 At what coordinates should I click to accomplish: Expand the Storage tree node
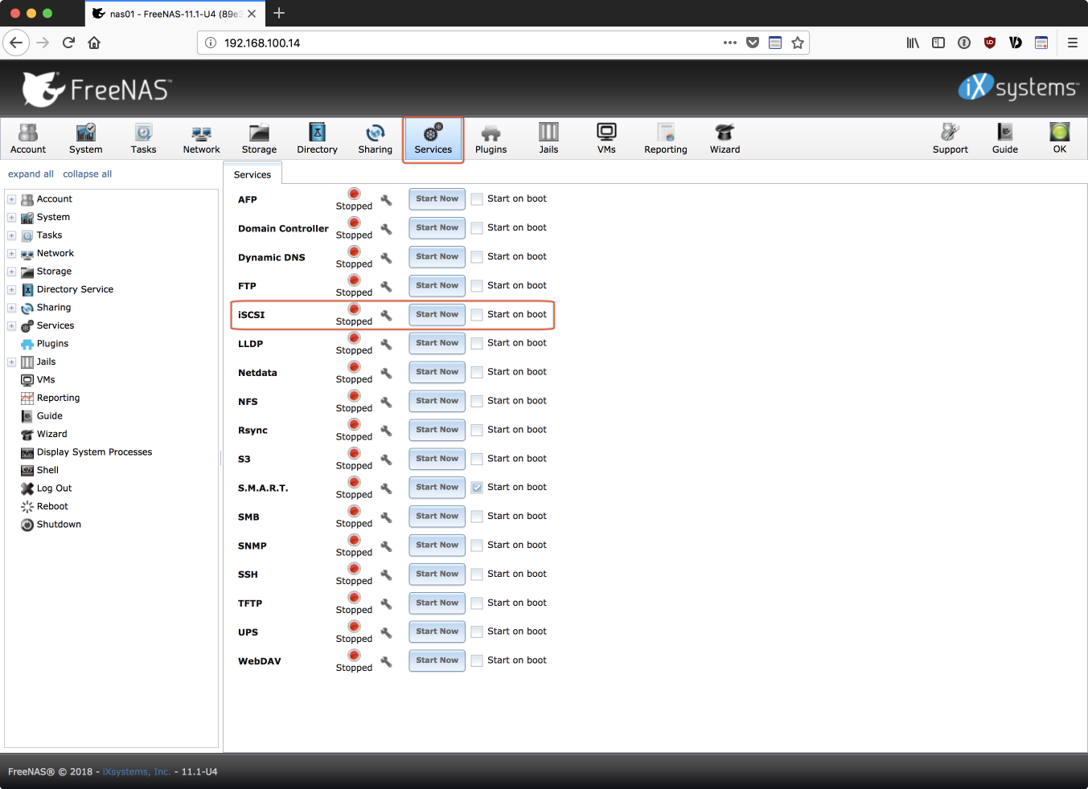pyautogui.click(x=11, y=272)
